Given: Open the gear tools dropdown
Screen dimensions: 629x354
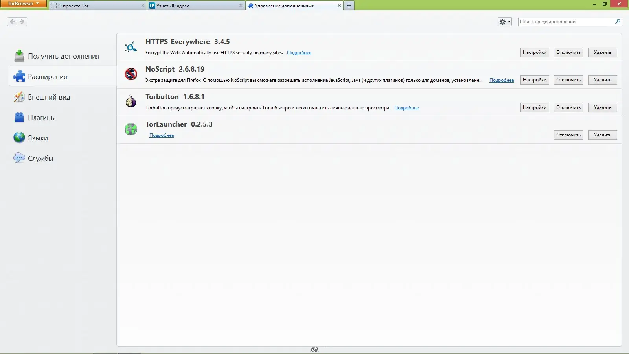Looking at the screenshot, I should (505, 22).
